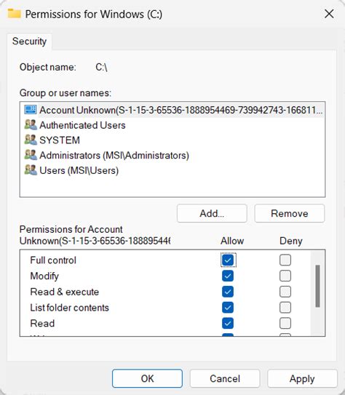
Task: Click the Account Unknown computer icon
Action: [x=31, y=110]
